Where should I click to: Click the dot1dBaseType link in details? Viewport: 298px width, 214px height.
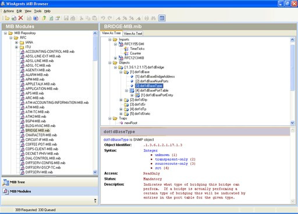(116, 140)
